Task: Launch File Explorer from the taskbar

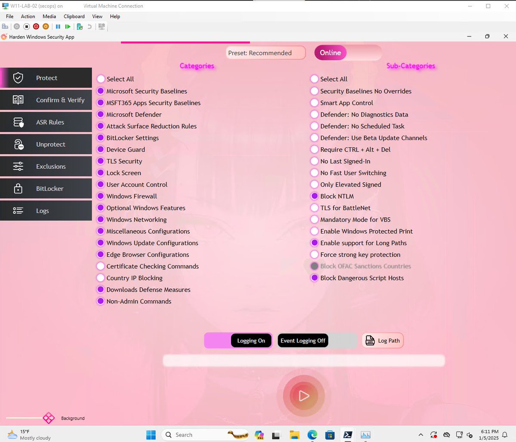Action: 294,435
